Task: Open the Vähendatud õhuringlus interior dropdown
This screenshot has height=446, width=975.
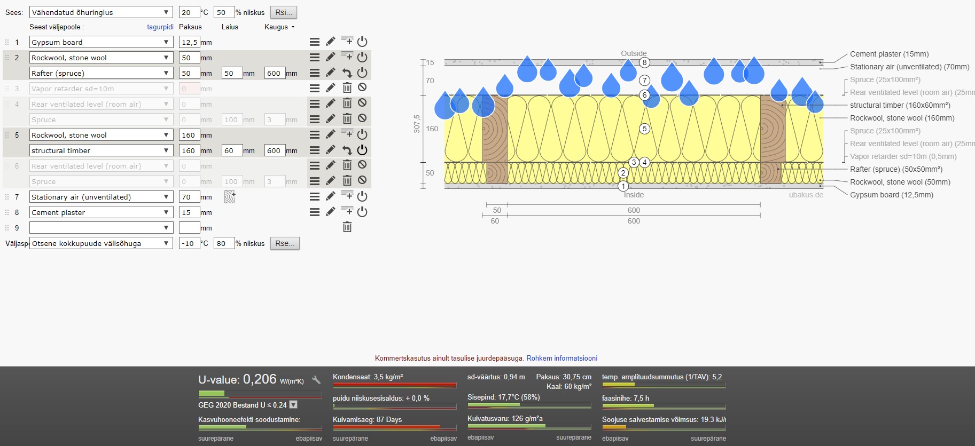Action: pyautogui.click(x=101, y=12)
